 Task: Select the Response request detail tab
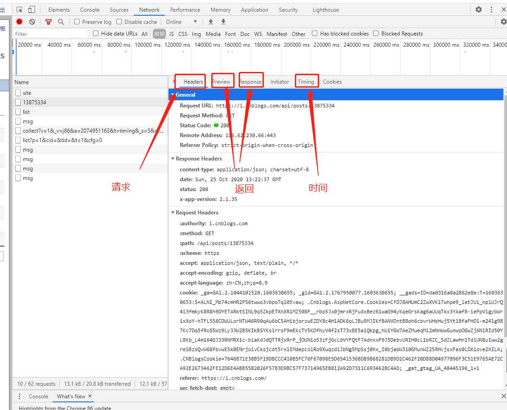click(x=251, y=82)
